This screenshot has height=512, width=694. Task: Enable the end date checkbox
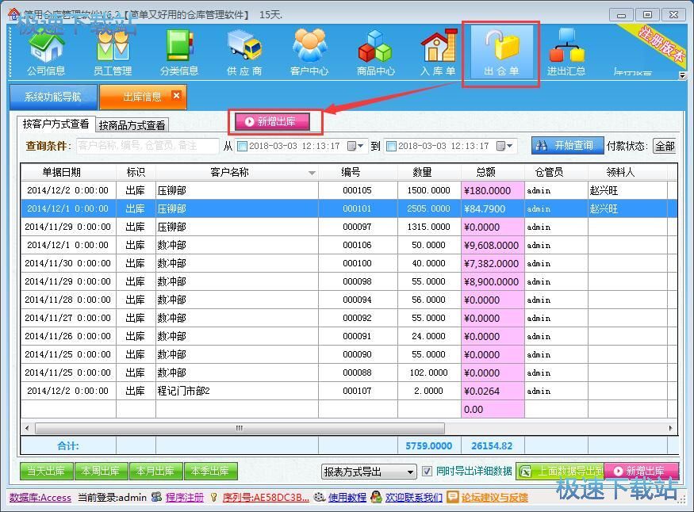pyautogui.click(x=392, y=147)
